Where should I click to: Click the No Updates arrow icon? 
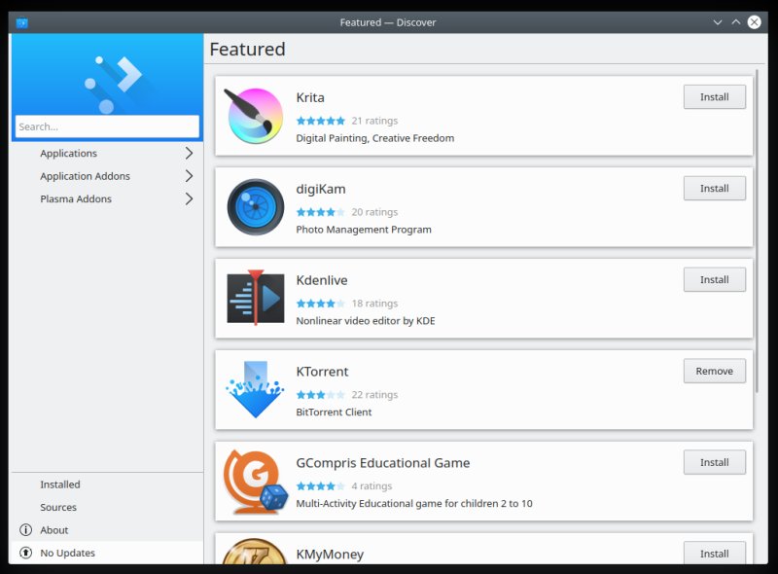tap(26, 553)
